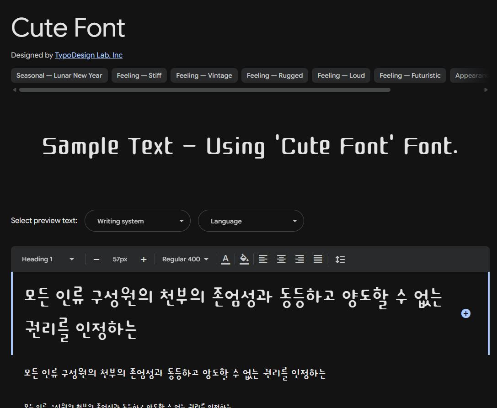Open the text color picker
The height and width of the screenshot is (408, 497).
(225, 260)
